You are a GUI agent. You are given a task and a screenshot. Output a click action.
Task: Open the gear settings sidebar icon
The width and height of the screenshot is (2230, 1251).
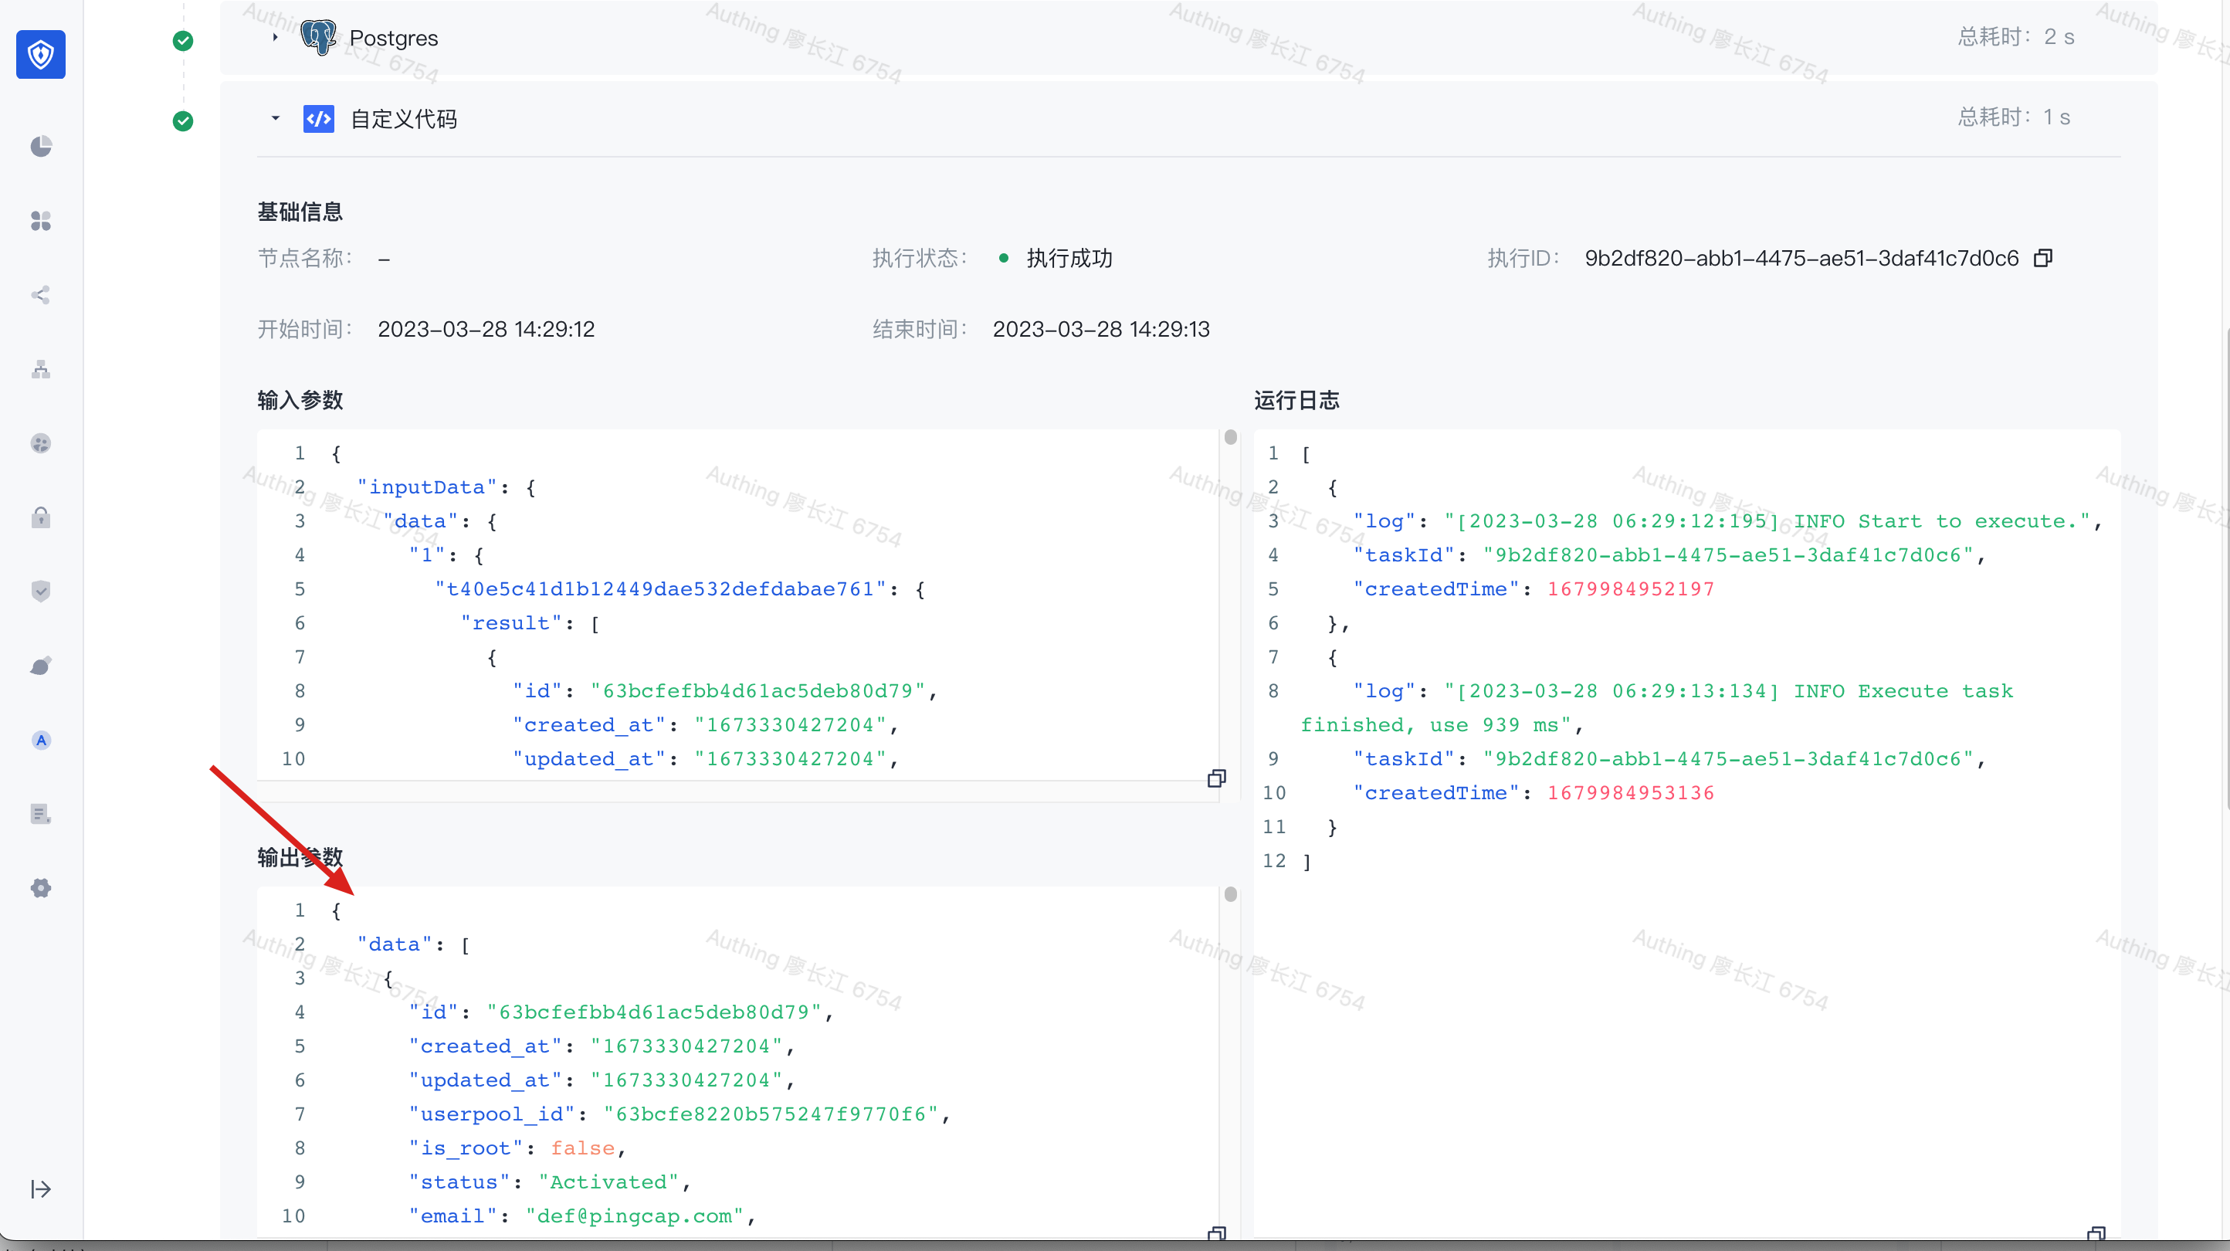tap(41, 888)
